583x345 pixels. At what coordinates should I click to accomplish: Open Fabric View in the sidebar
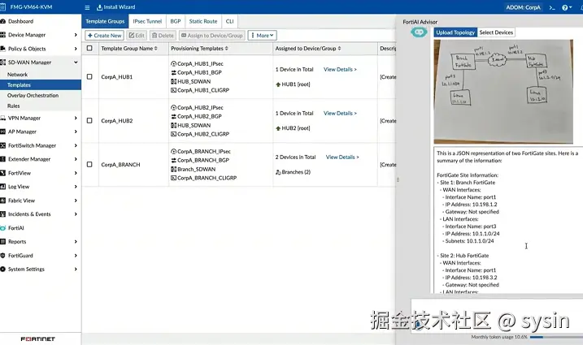(x=21, y=201)
